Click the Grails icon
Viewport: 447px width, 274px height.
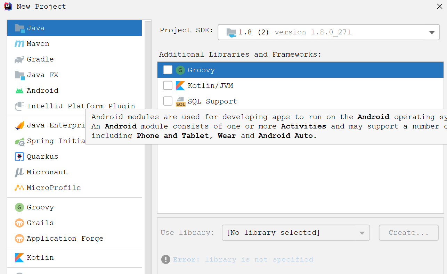point(19,223)
